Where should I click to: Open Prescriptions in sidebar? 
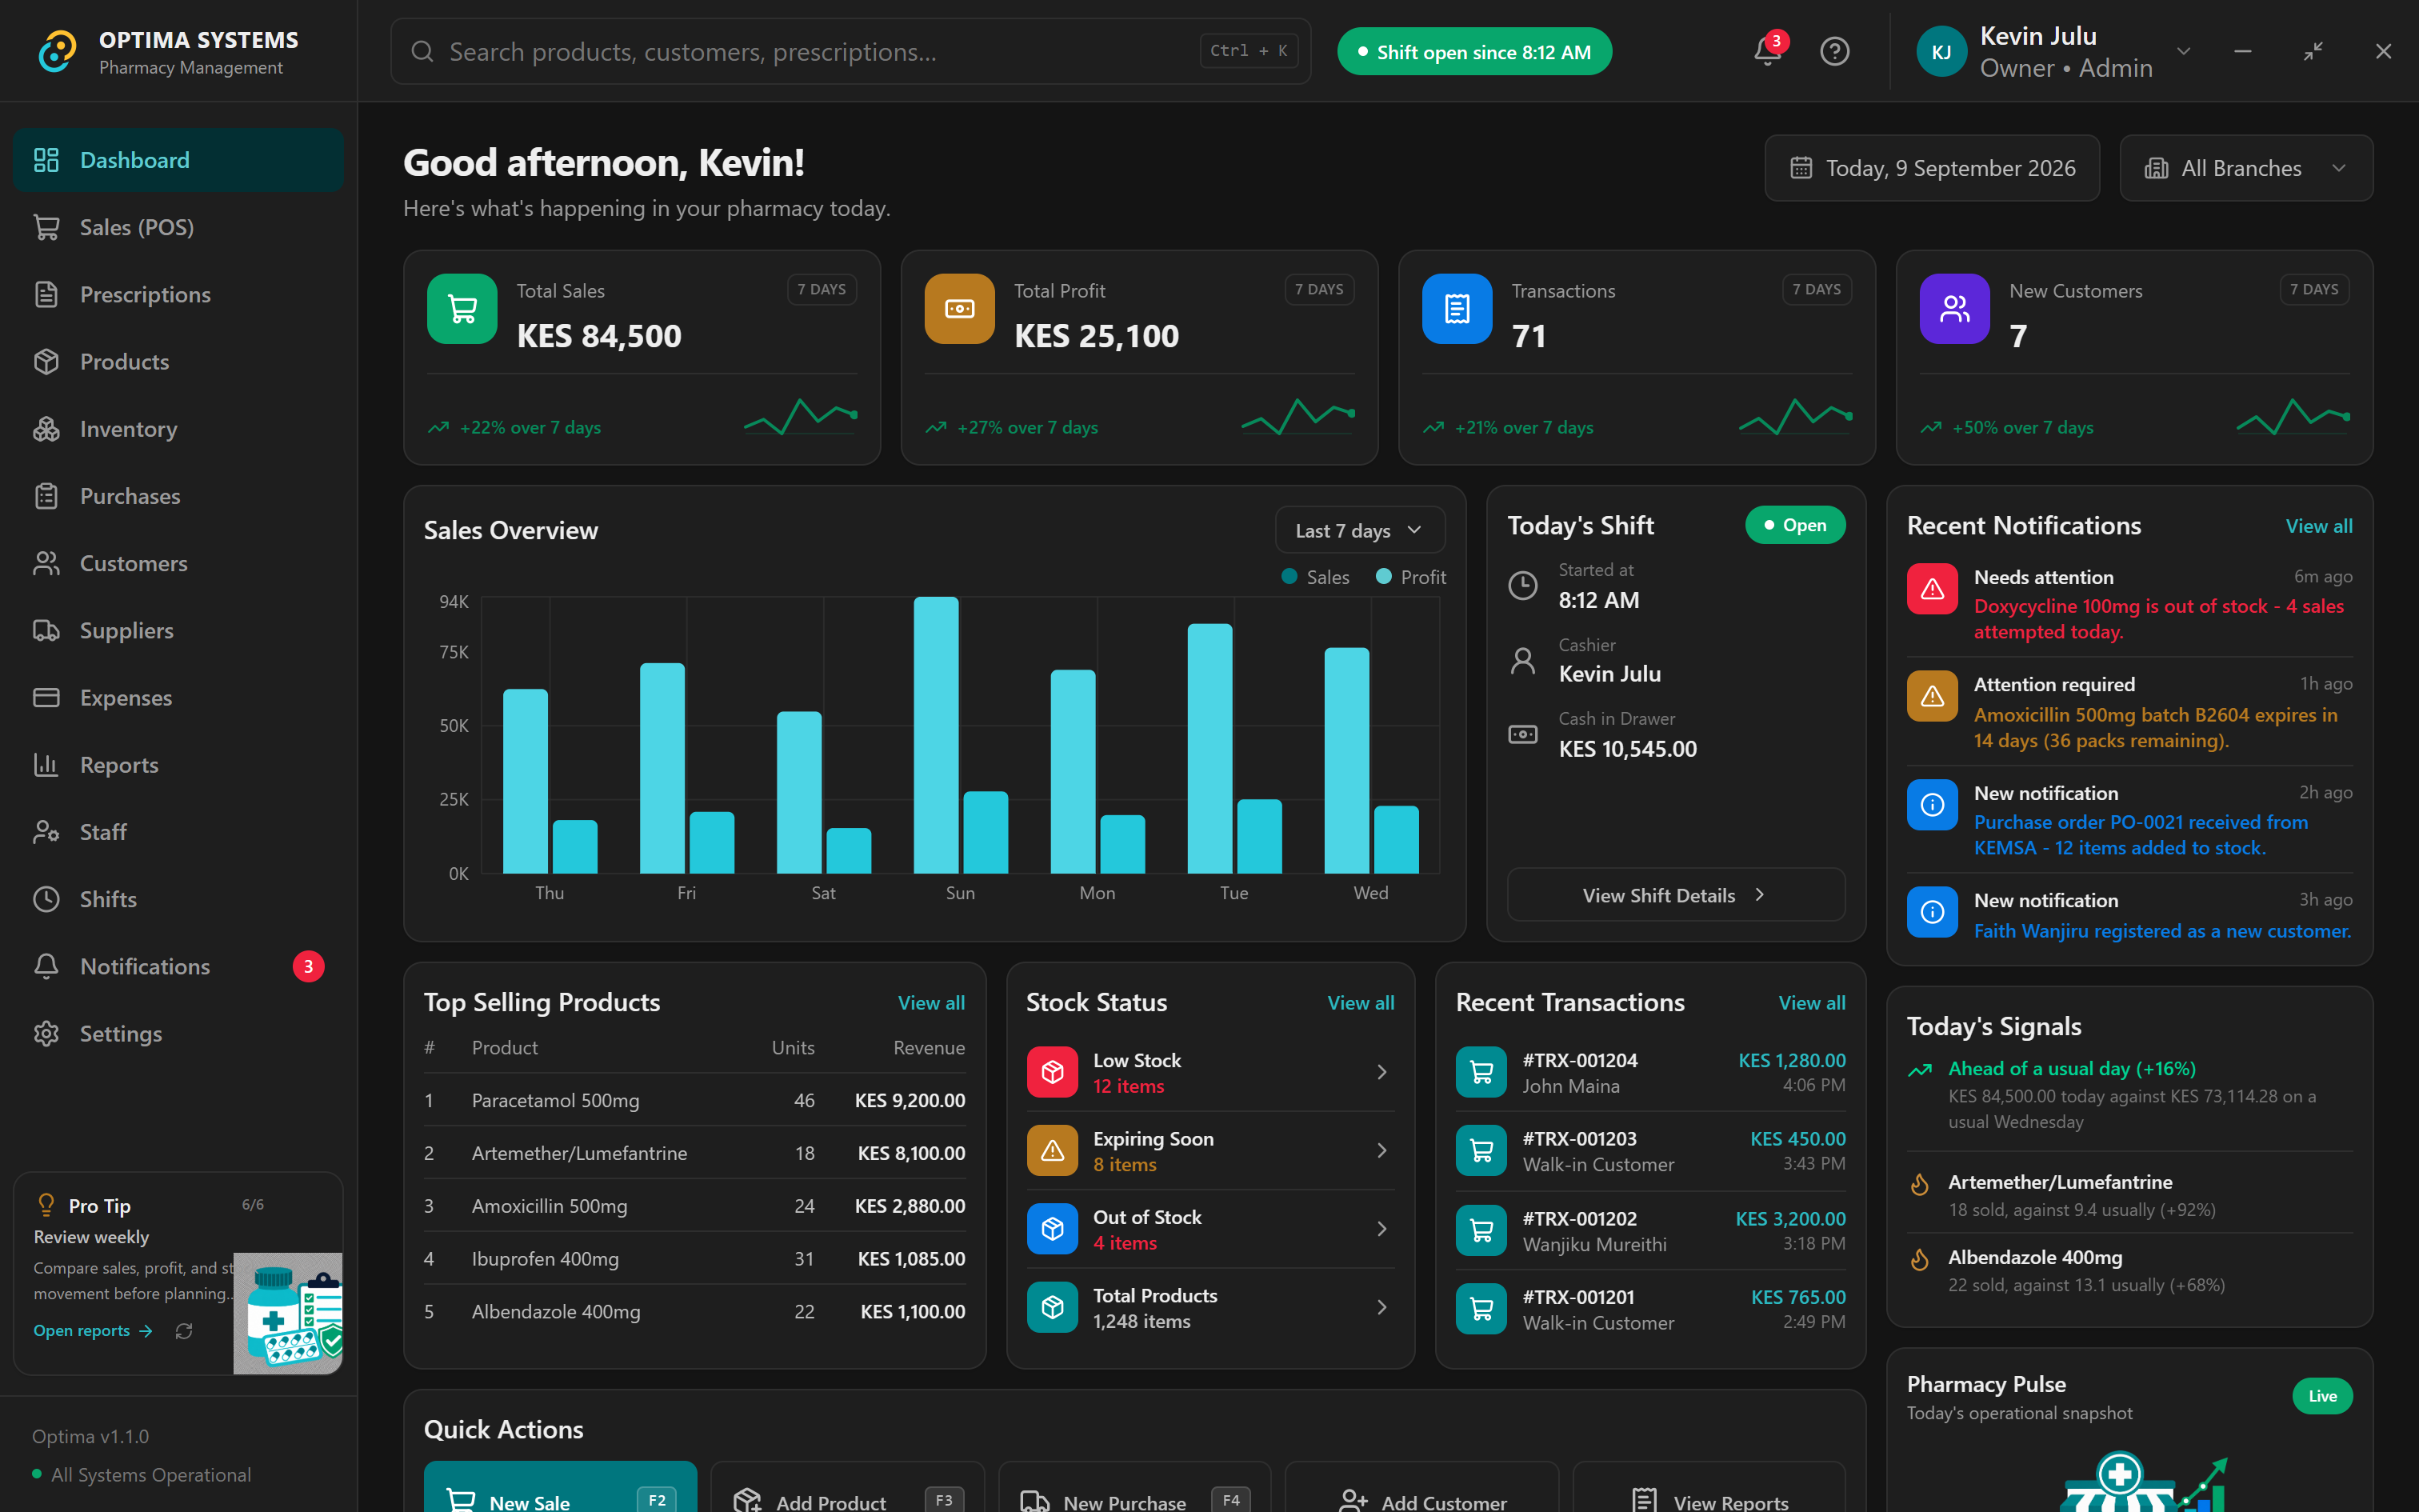[x=178, y=294]
